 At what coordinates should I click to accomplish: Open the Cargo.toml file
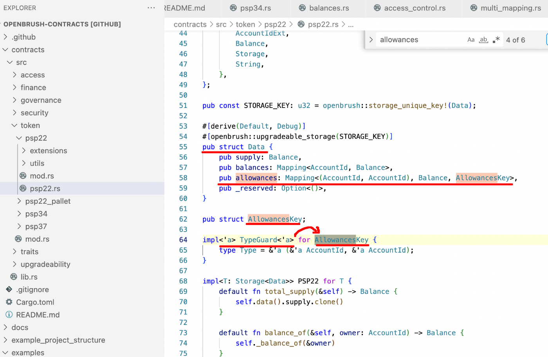(x=35, y=302)
